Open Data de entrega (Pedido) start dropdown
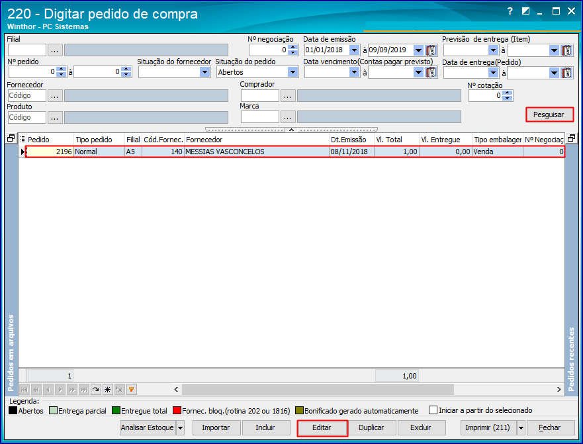The width and height of the screenshot is (583, 444). pyautogui.click(x=494, y=73)
